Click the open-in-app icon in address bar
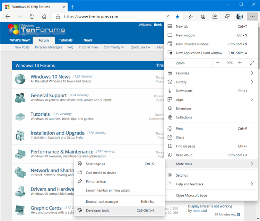Screen dimensions: 260x221 click(167, 17)
